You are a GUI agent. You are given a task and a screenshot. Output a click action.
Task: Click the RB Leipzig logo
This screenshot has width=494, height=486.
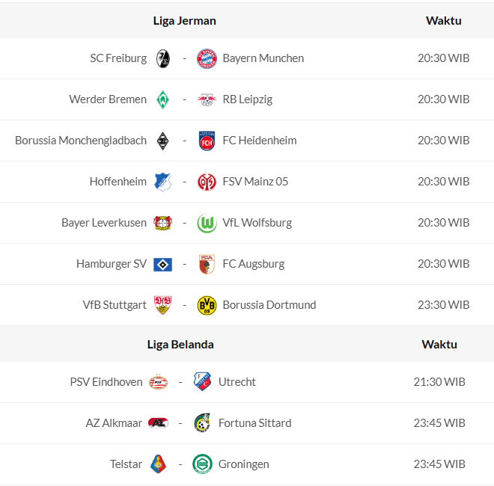tap(207, 99)
